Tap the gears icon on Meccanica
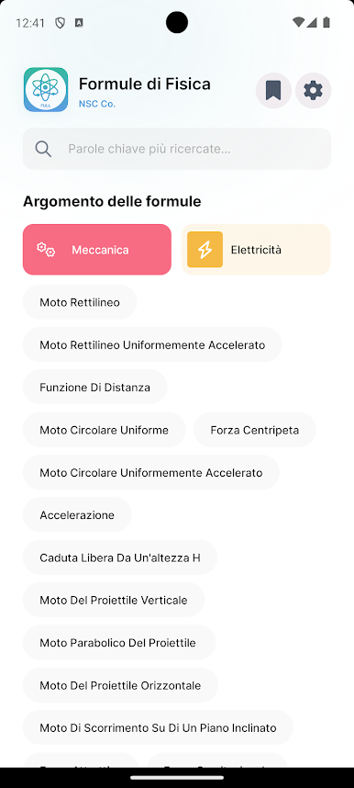The height and width of the screenshot is (788, 354). (46, 249)
